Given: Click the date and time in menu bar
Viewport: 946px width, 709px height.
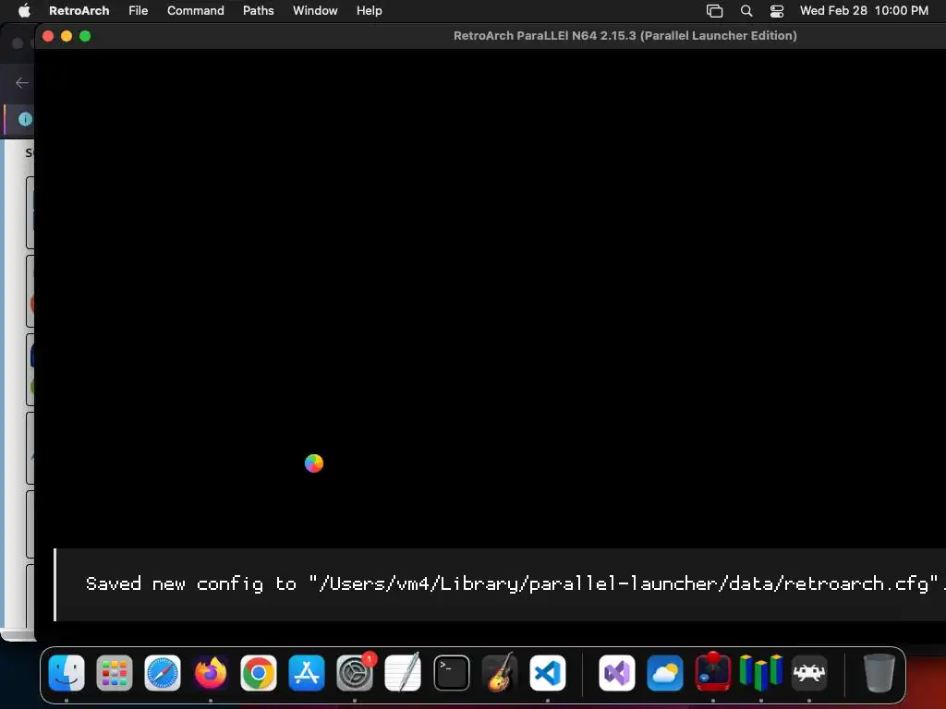Looking at the screenshot, I should (864, 10).
